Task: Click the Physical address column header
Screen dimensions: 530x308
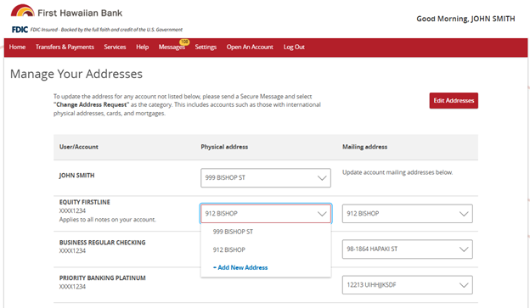Action: click(x=224, y=147)
